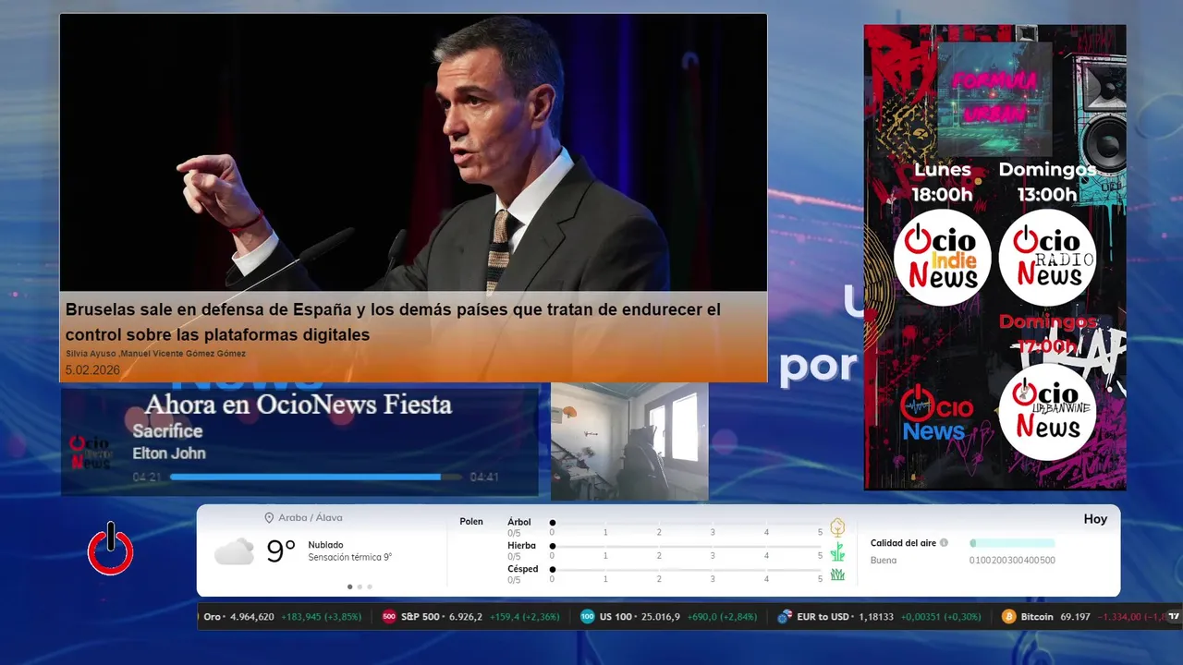Click Ahora en OcioNews Fiesta heading
The width and height of the screenshot is (1183, 665).
coord(299,405)
